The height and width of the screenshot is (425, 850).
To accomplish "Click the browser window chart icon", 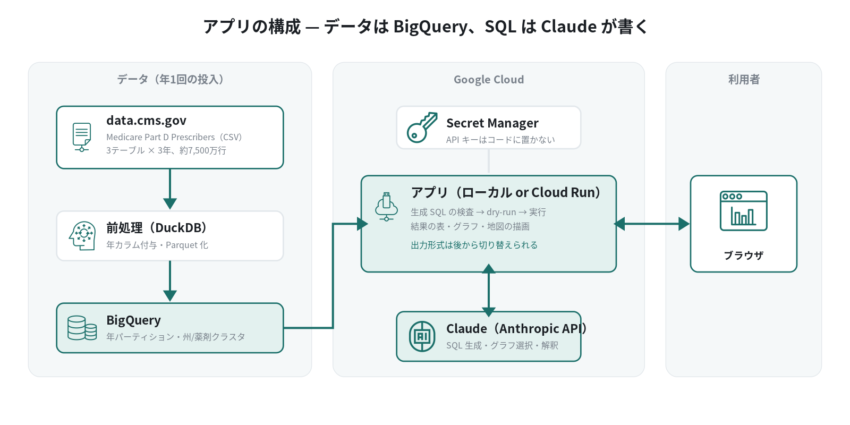I will (744, 211).
